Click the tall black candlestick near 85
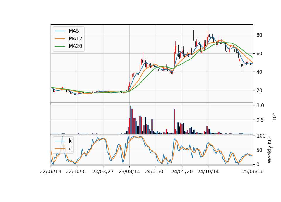This screenshot has width=281, height=202. coord(194,35)
